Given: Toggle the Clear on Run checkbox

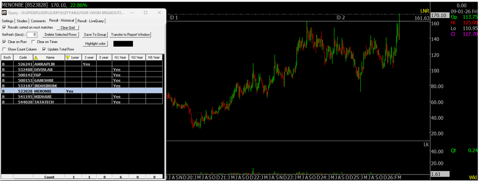Looking at the screenshot, I should coord(4,42).
